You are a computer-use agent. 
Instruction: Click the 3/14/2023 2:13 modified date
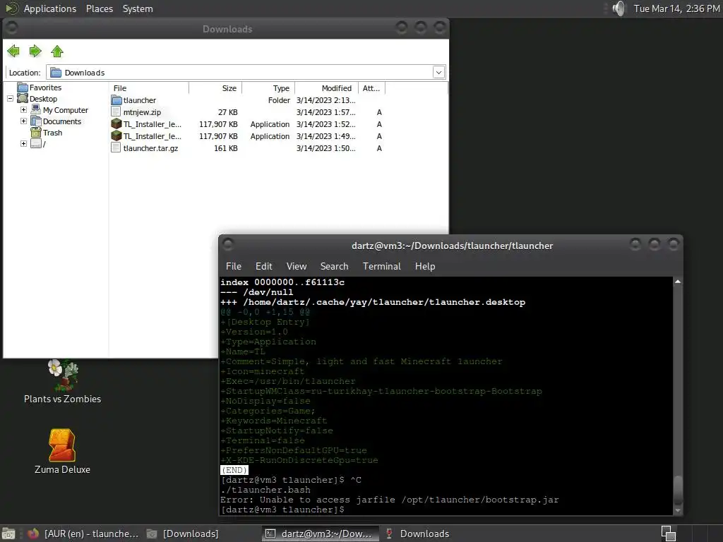326,100
